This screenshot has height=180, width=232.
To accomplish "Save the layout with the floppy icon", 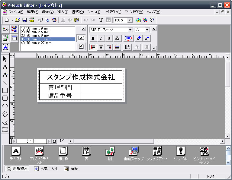I will coord(24,20).
